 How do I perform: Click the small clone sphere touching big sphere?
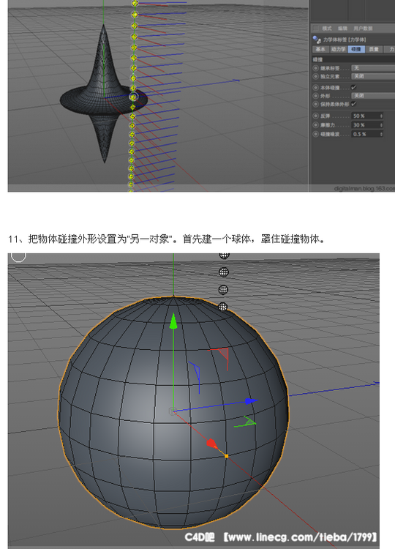[222, 307]
